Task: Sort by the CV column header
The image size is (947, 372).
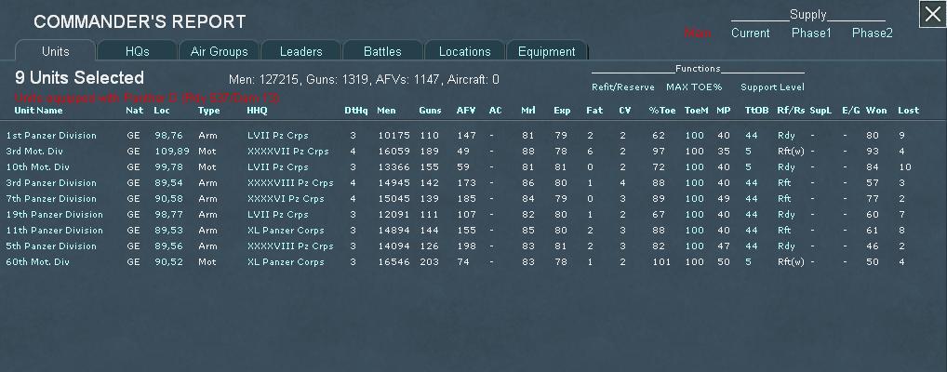Action: (624, 111)
